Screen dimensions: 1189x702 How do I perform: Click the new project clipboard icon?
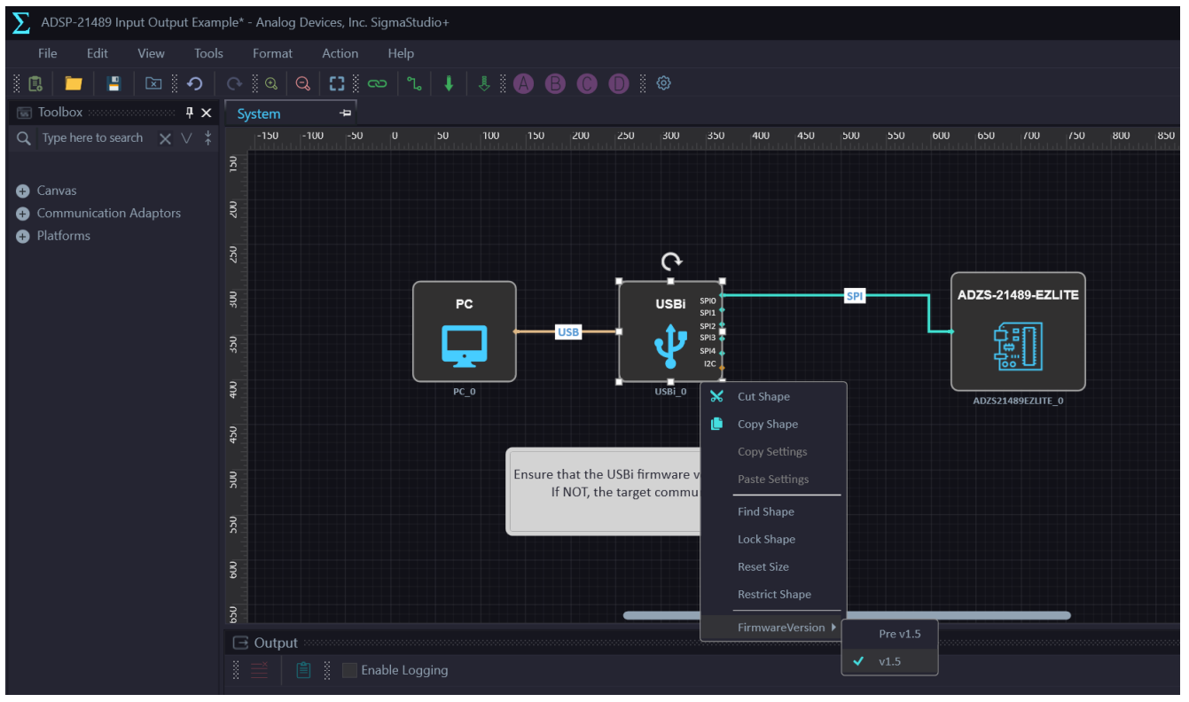35,83
